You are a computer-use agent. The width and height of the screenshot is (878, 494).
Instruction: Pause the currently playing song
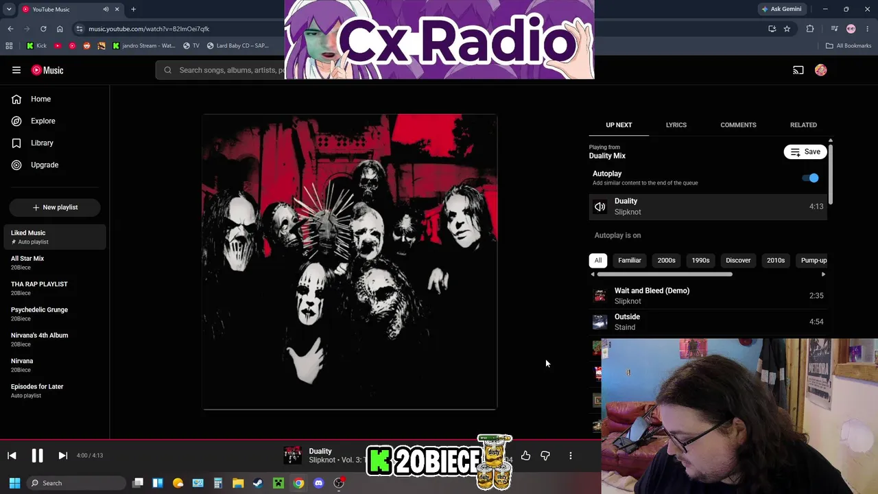[x=37, y=456]
